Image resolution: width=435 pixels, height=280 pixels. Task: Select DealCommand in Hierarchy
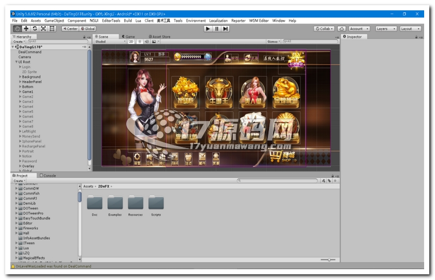click(x=29, y=52)
